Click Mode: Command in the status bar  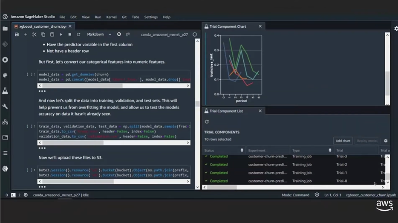295,195
